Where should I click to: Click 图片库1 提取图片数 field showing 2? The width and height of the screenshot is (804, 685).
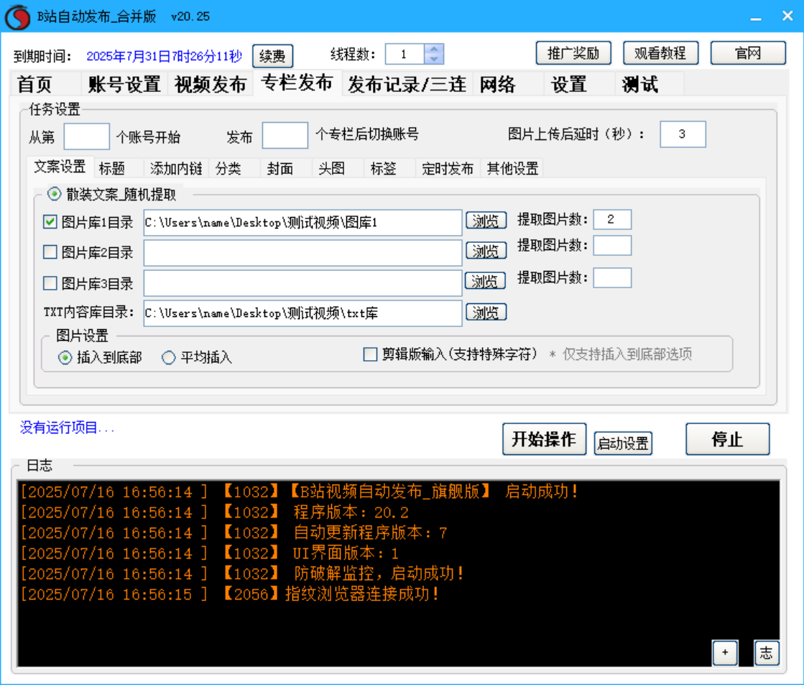(612, 220)
